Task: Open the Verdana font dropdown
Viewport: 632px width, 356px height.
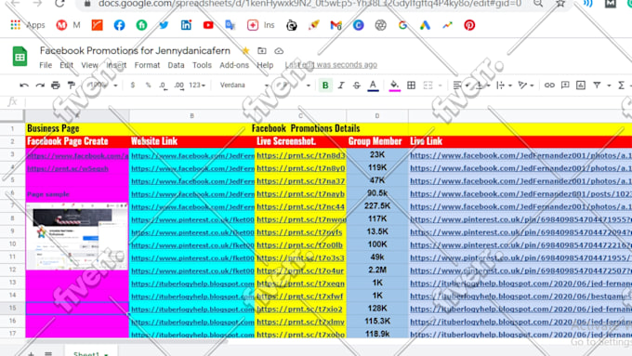Action: tap(244, 86)
